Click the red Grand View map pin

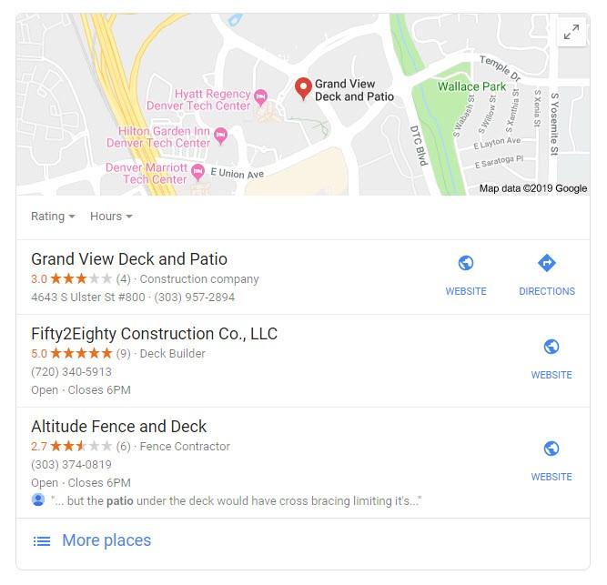[303, 88]
